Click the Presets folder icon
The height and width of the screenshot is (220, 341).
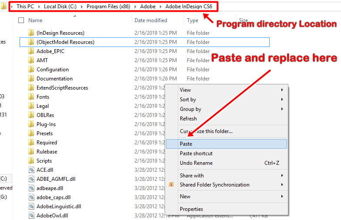coord(31,133)
